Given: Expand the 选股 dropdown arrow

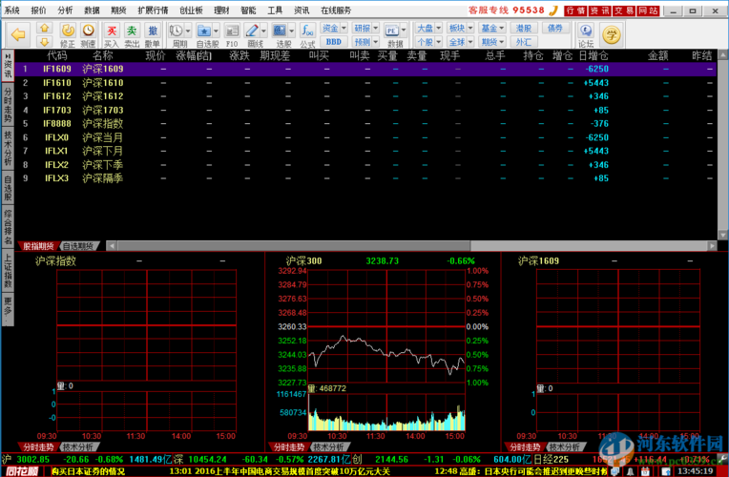Looking at the screenshot, I should click(x=292, y=31).
